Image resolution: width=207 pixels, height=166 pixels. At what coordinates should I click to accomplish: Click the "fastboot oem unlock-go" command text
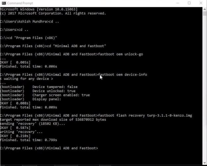point(120,54)
